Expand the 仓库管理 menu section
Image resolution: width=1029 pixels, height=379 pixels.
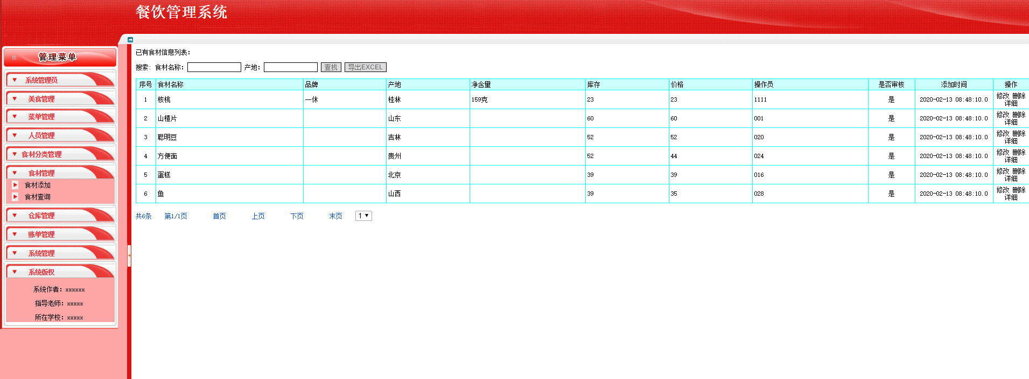pyautogui.click(x=41, y=216)
